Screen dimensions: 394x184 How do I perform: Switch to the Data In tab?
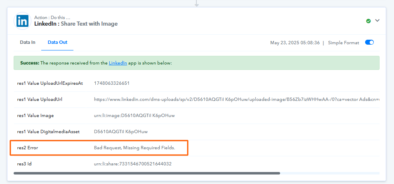click(x=28, y=42)
